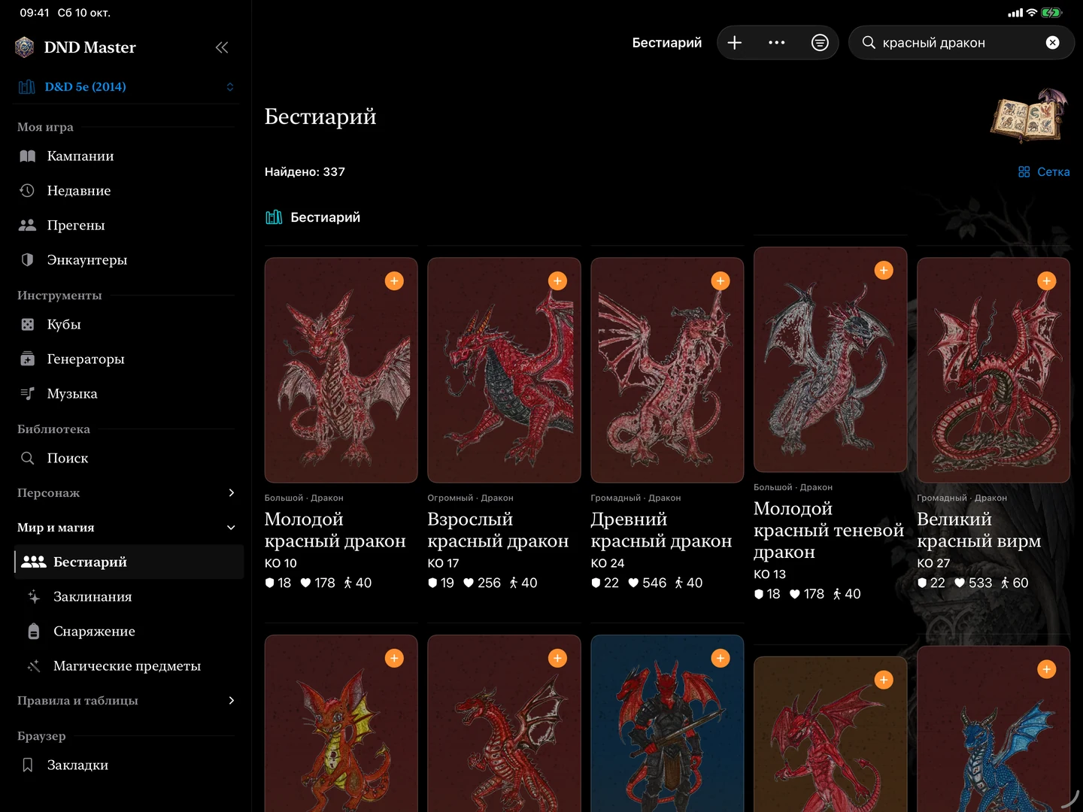Tap the plus icon in the top toolbar
This screenshot has width=1083, height=812.
(x=735, y=43)
